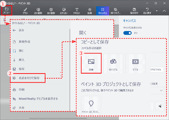Screen dimensions: 169x120
Task: Choose 名前を付けて保存 in the menu
Action: [x=28, y=78]
